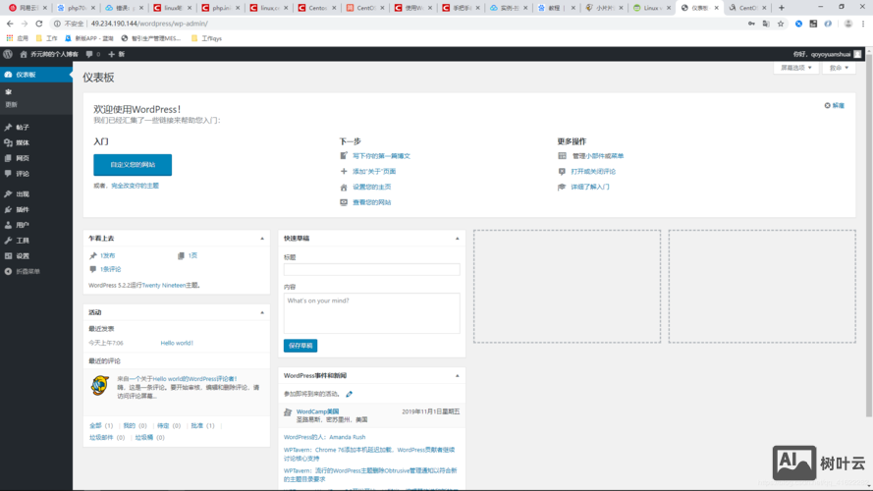Collapse the At a Glance (乍看上去) widget
873x491 pixels.
click(x=262, y=239)
